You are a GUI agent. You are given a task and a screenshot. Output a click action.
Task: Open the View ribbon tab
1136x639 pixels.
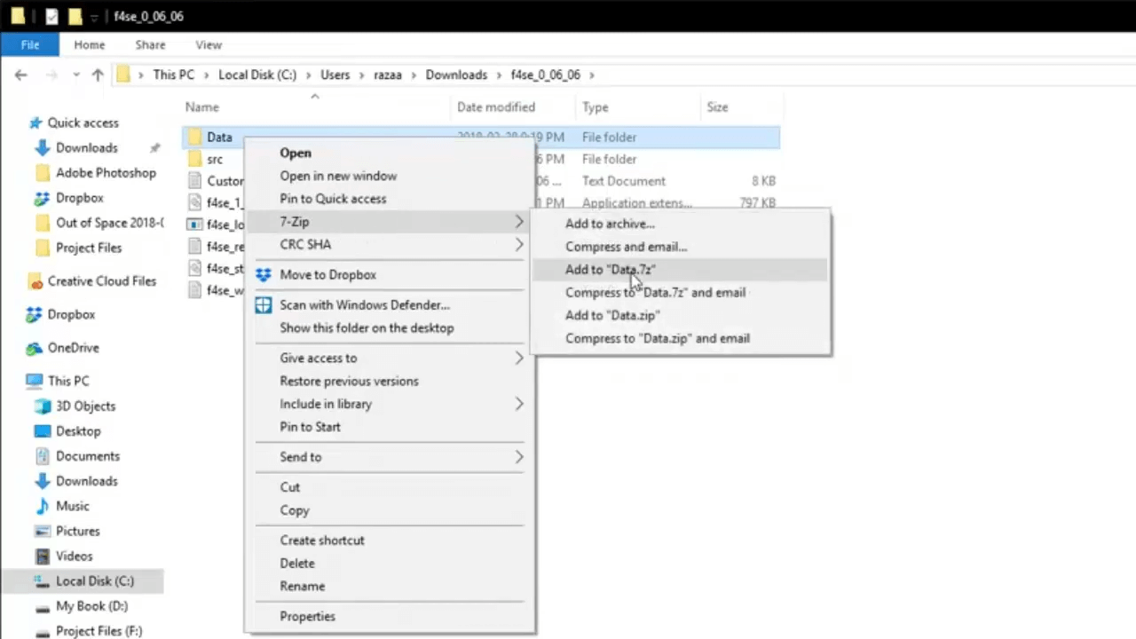click(x=209, y=44)
